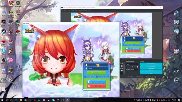The height and width of the screenshot is (102, 182).
Task: Open the OBS Scene Collection menu
Action: click(x=79, y=10)
